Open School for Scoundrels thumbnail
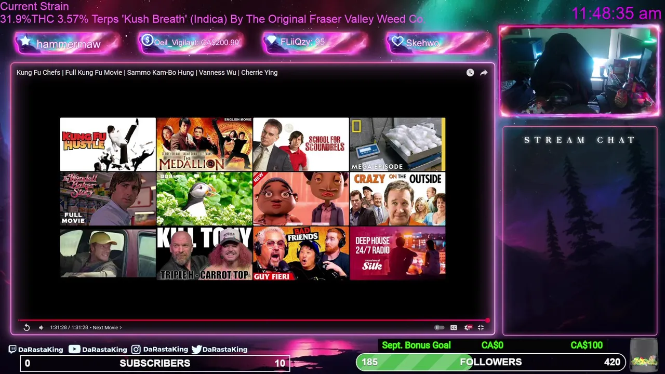The width and height of the screenshot is (665, 374). pos(301,144)
